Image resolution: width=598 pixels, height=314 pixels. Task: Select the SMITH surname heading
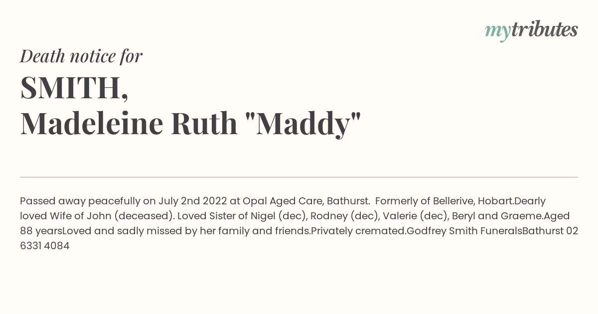click(74, 88)
